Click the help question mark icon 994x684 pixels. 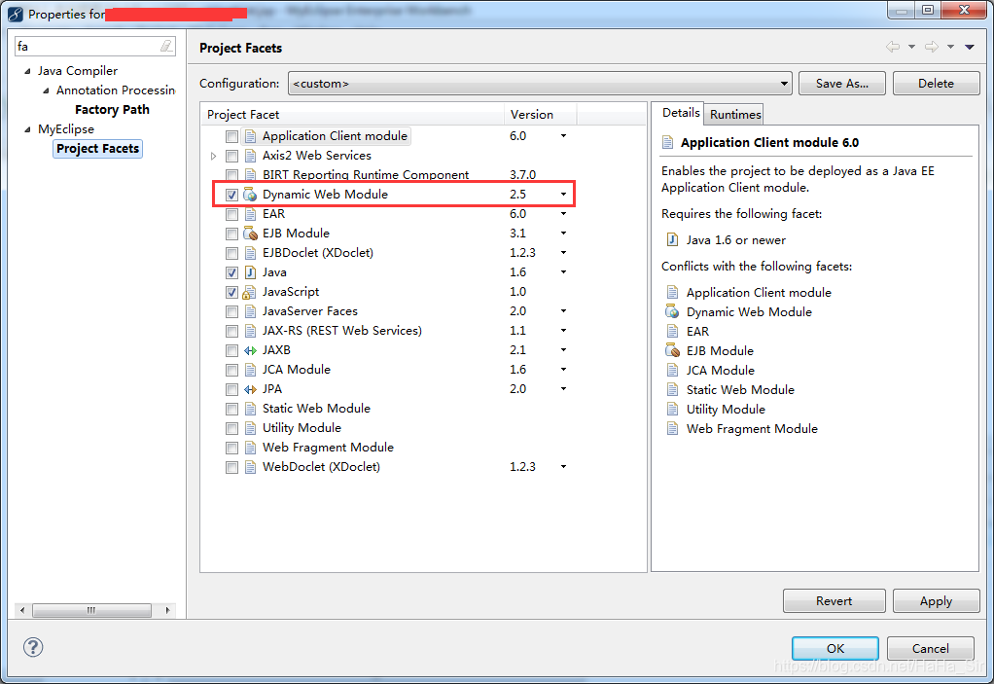33,647
